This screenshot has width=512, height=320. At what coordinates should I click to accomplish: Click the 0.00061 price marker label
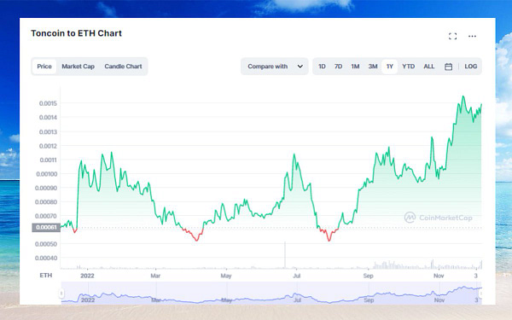pos(46,227)
